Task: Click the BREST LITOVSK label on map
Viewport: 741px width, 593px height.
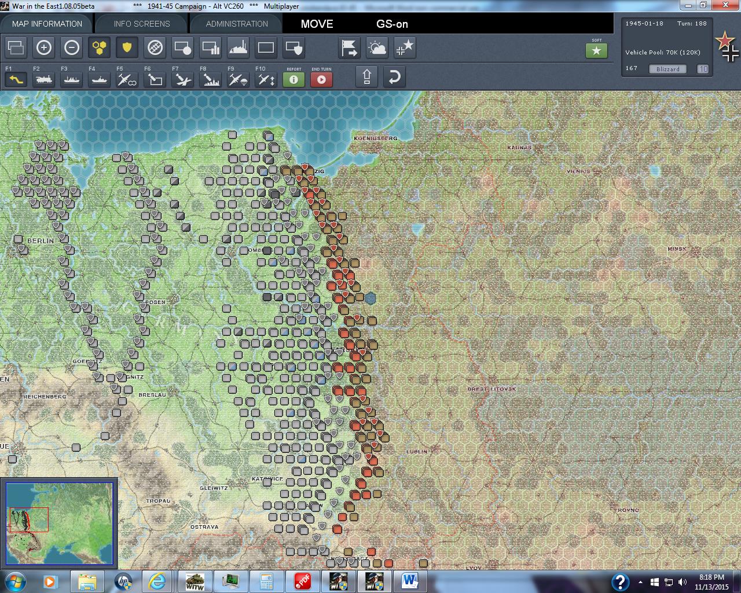Action: point(491,389)
